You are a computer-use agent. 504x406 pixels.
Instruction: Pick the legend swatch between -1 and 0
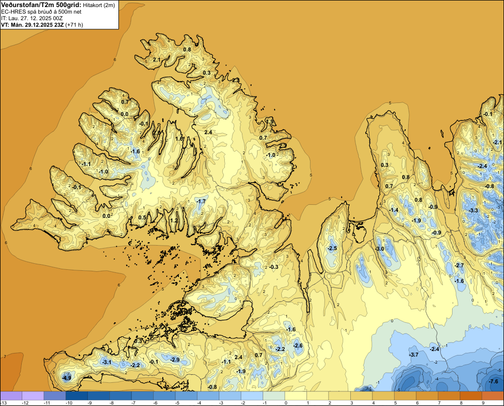(274, 396)
